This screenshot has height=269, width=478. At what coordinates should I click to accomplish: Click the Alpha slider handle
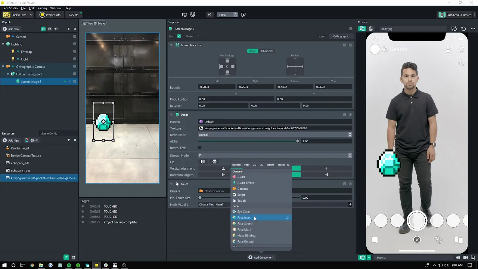298,141
